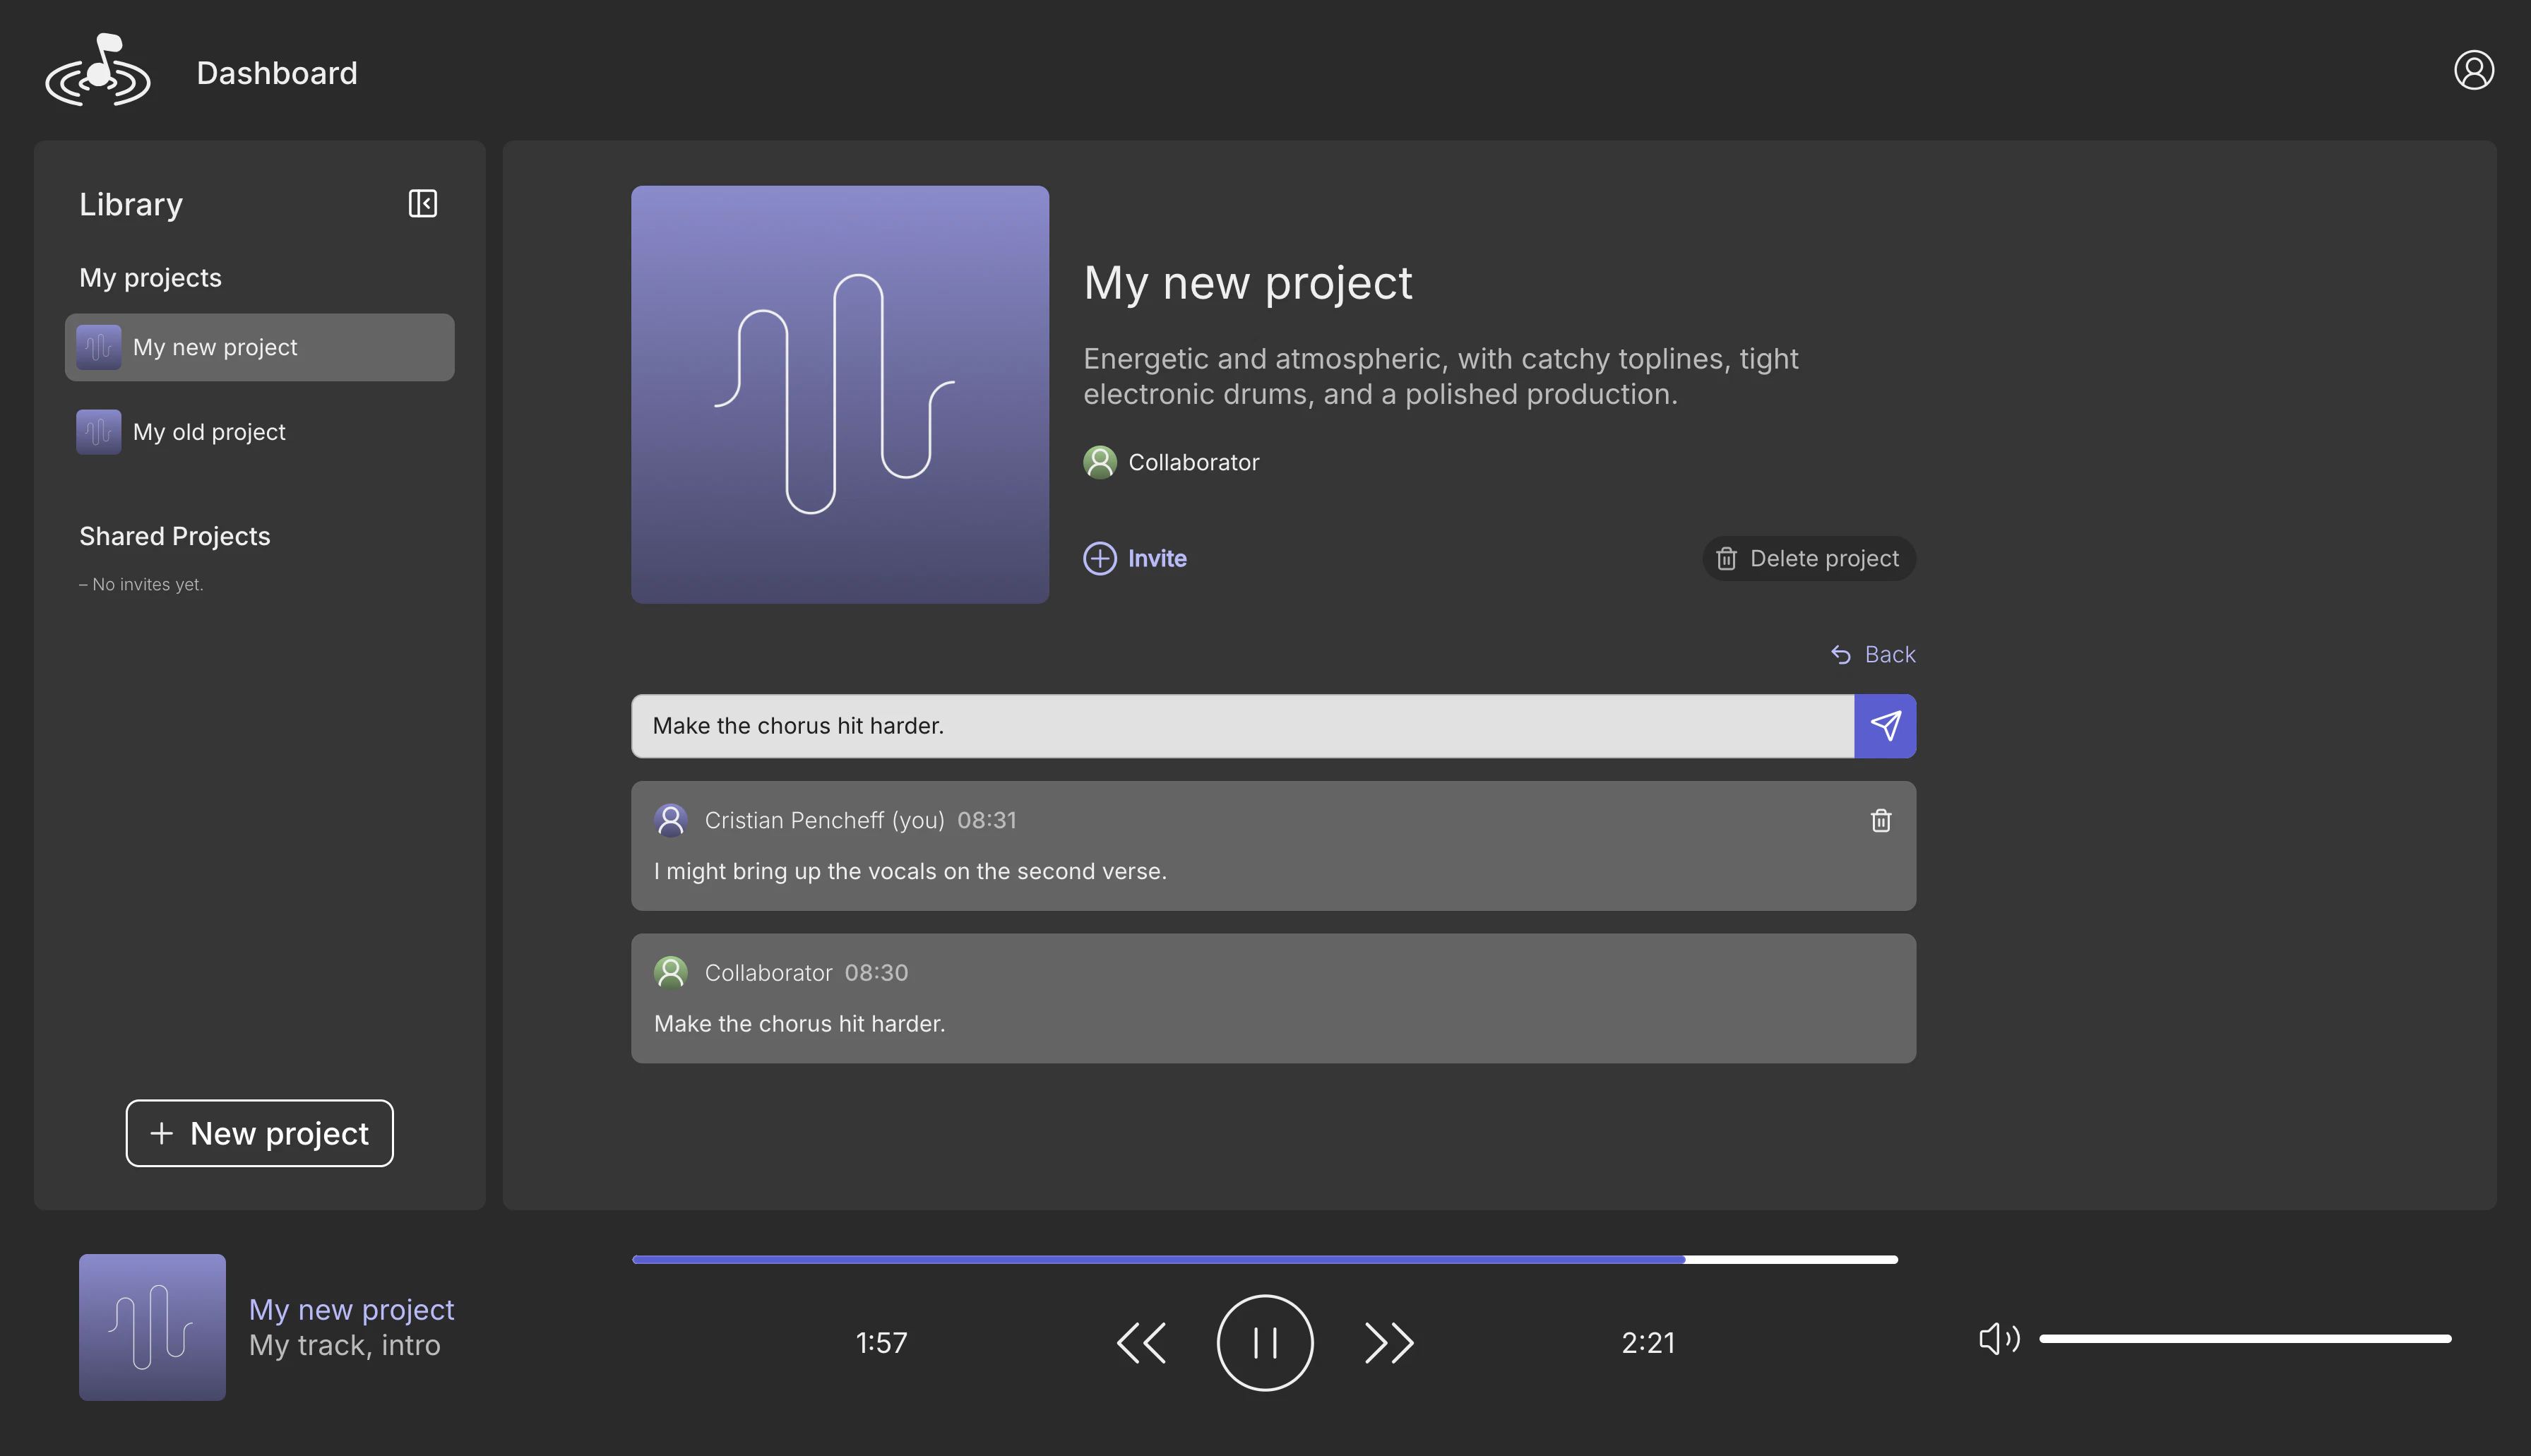Screen dimensions: 2531x1456
Task: Click 'My new project' main title
Action: [x=1248, y=283]
